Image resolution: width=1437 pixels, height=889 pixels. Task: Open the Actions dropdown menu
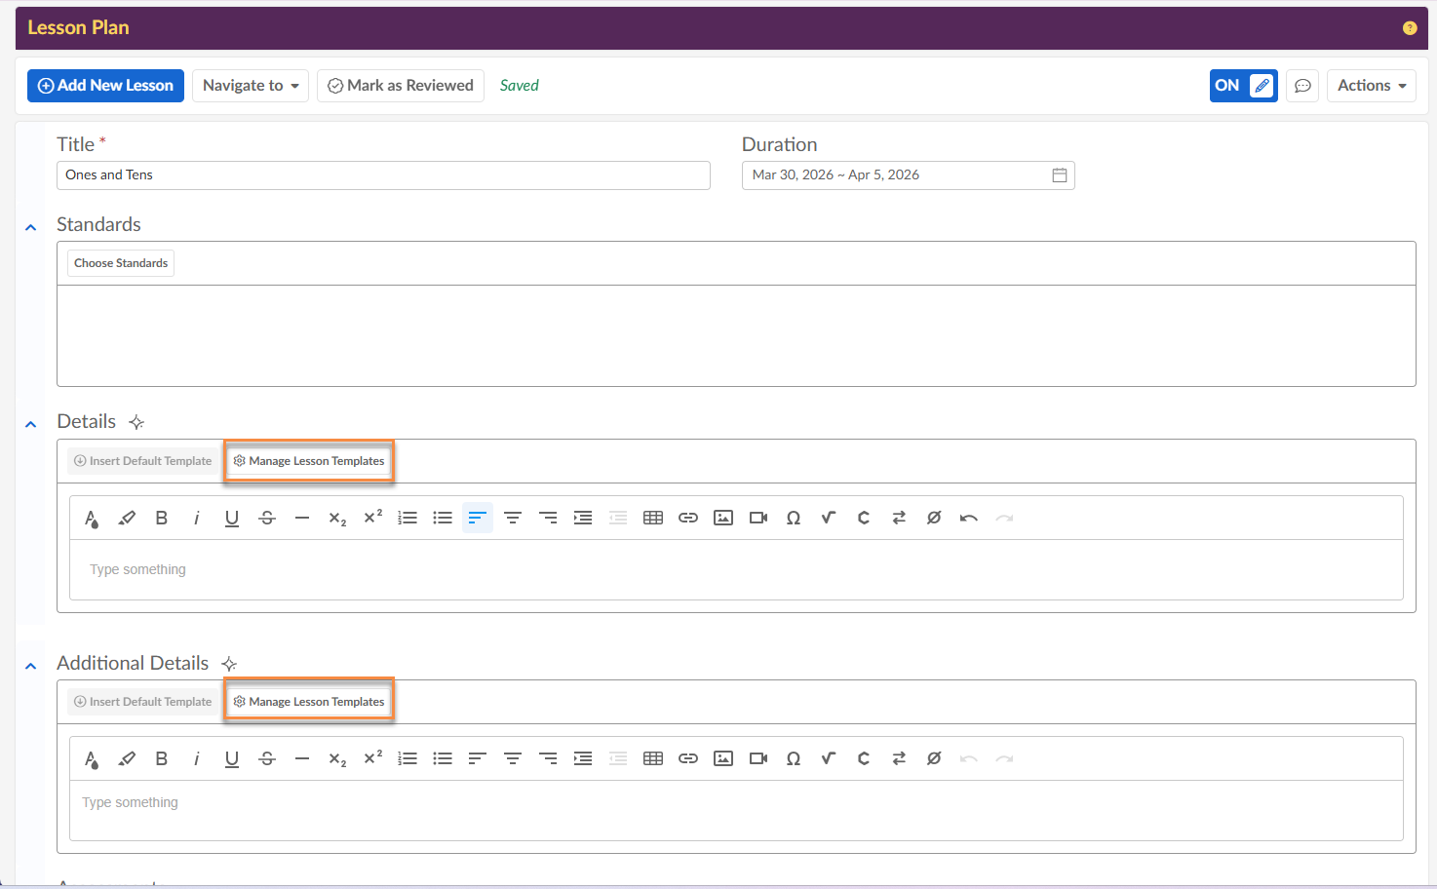coord(1371,86)
